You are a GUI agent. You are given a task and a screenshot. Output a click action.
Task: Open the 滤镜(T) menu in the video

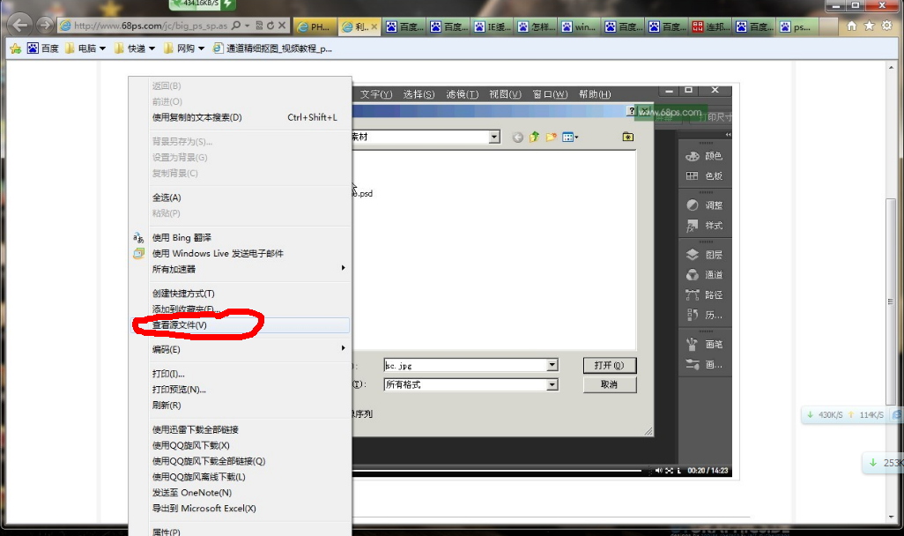point(462,94)
